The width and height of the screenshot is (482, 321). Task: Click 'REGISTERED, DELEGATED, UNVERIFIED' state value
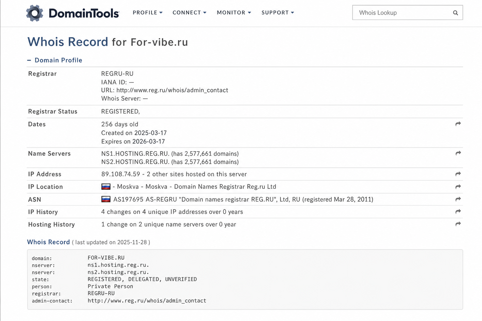pos(142,279)
